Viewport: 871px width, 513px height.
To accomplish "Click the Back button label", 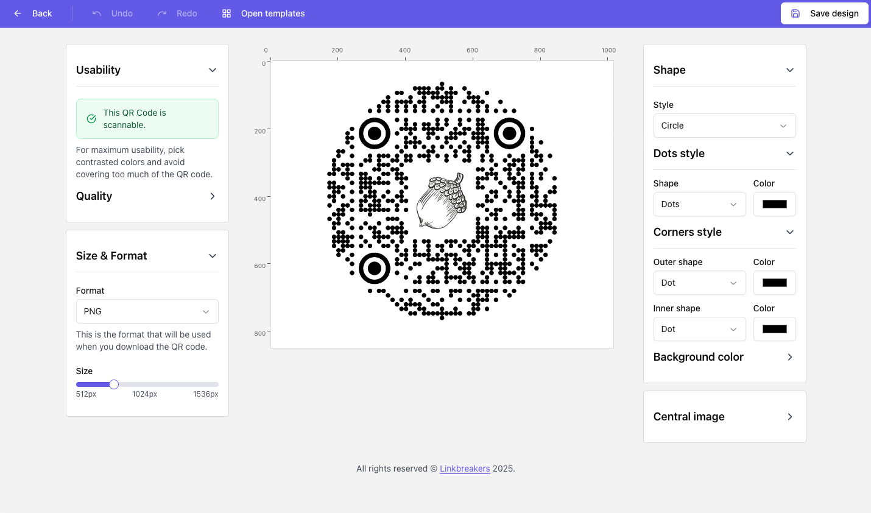I will click(x=42, y=13).
